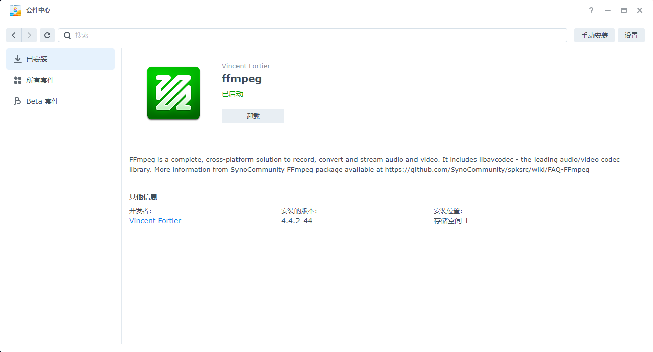Open 手动安装 manual install

pos(595,35)
